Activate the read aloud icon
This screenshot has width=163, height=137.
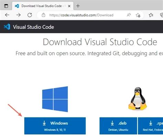tap(129, 15)
